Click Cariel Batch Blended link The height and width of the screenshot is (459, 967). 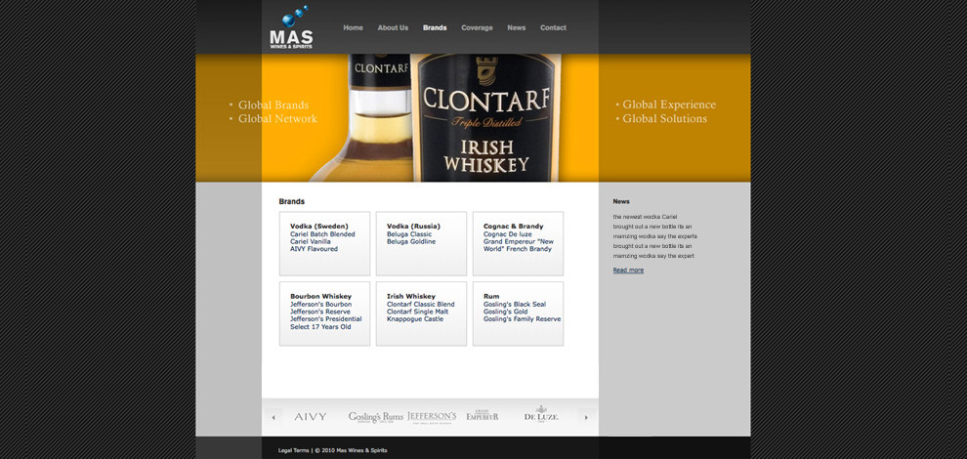(x=322, y=234)
